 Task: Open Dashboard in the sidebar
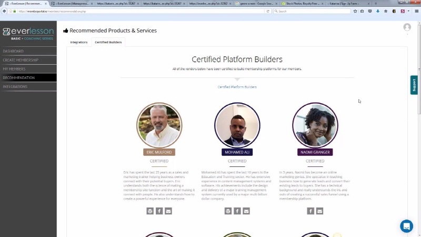point(28,51)
